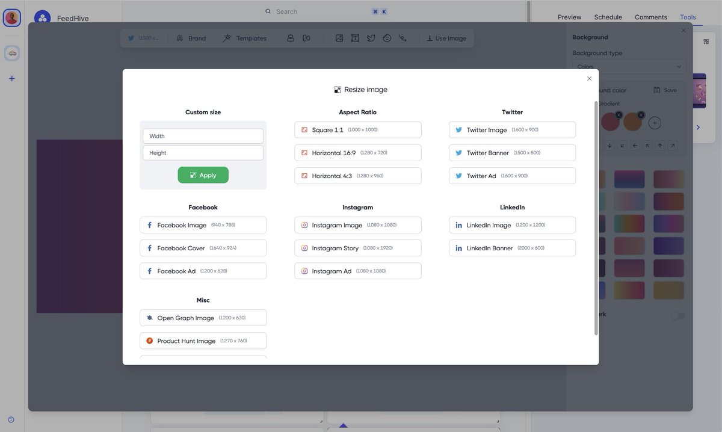Click the Resize image dialog scrollbar
The image size is (722, 432).
(596, 218)
